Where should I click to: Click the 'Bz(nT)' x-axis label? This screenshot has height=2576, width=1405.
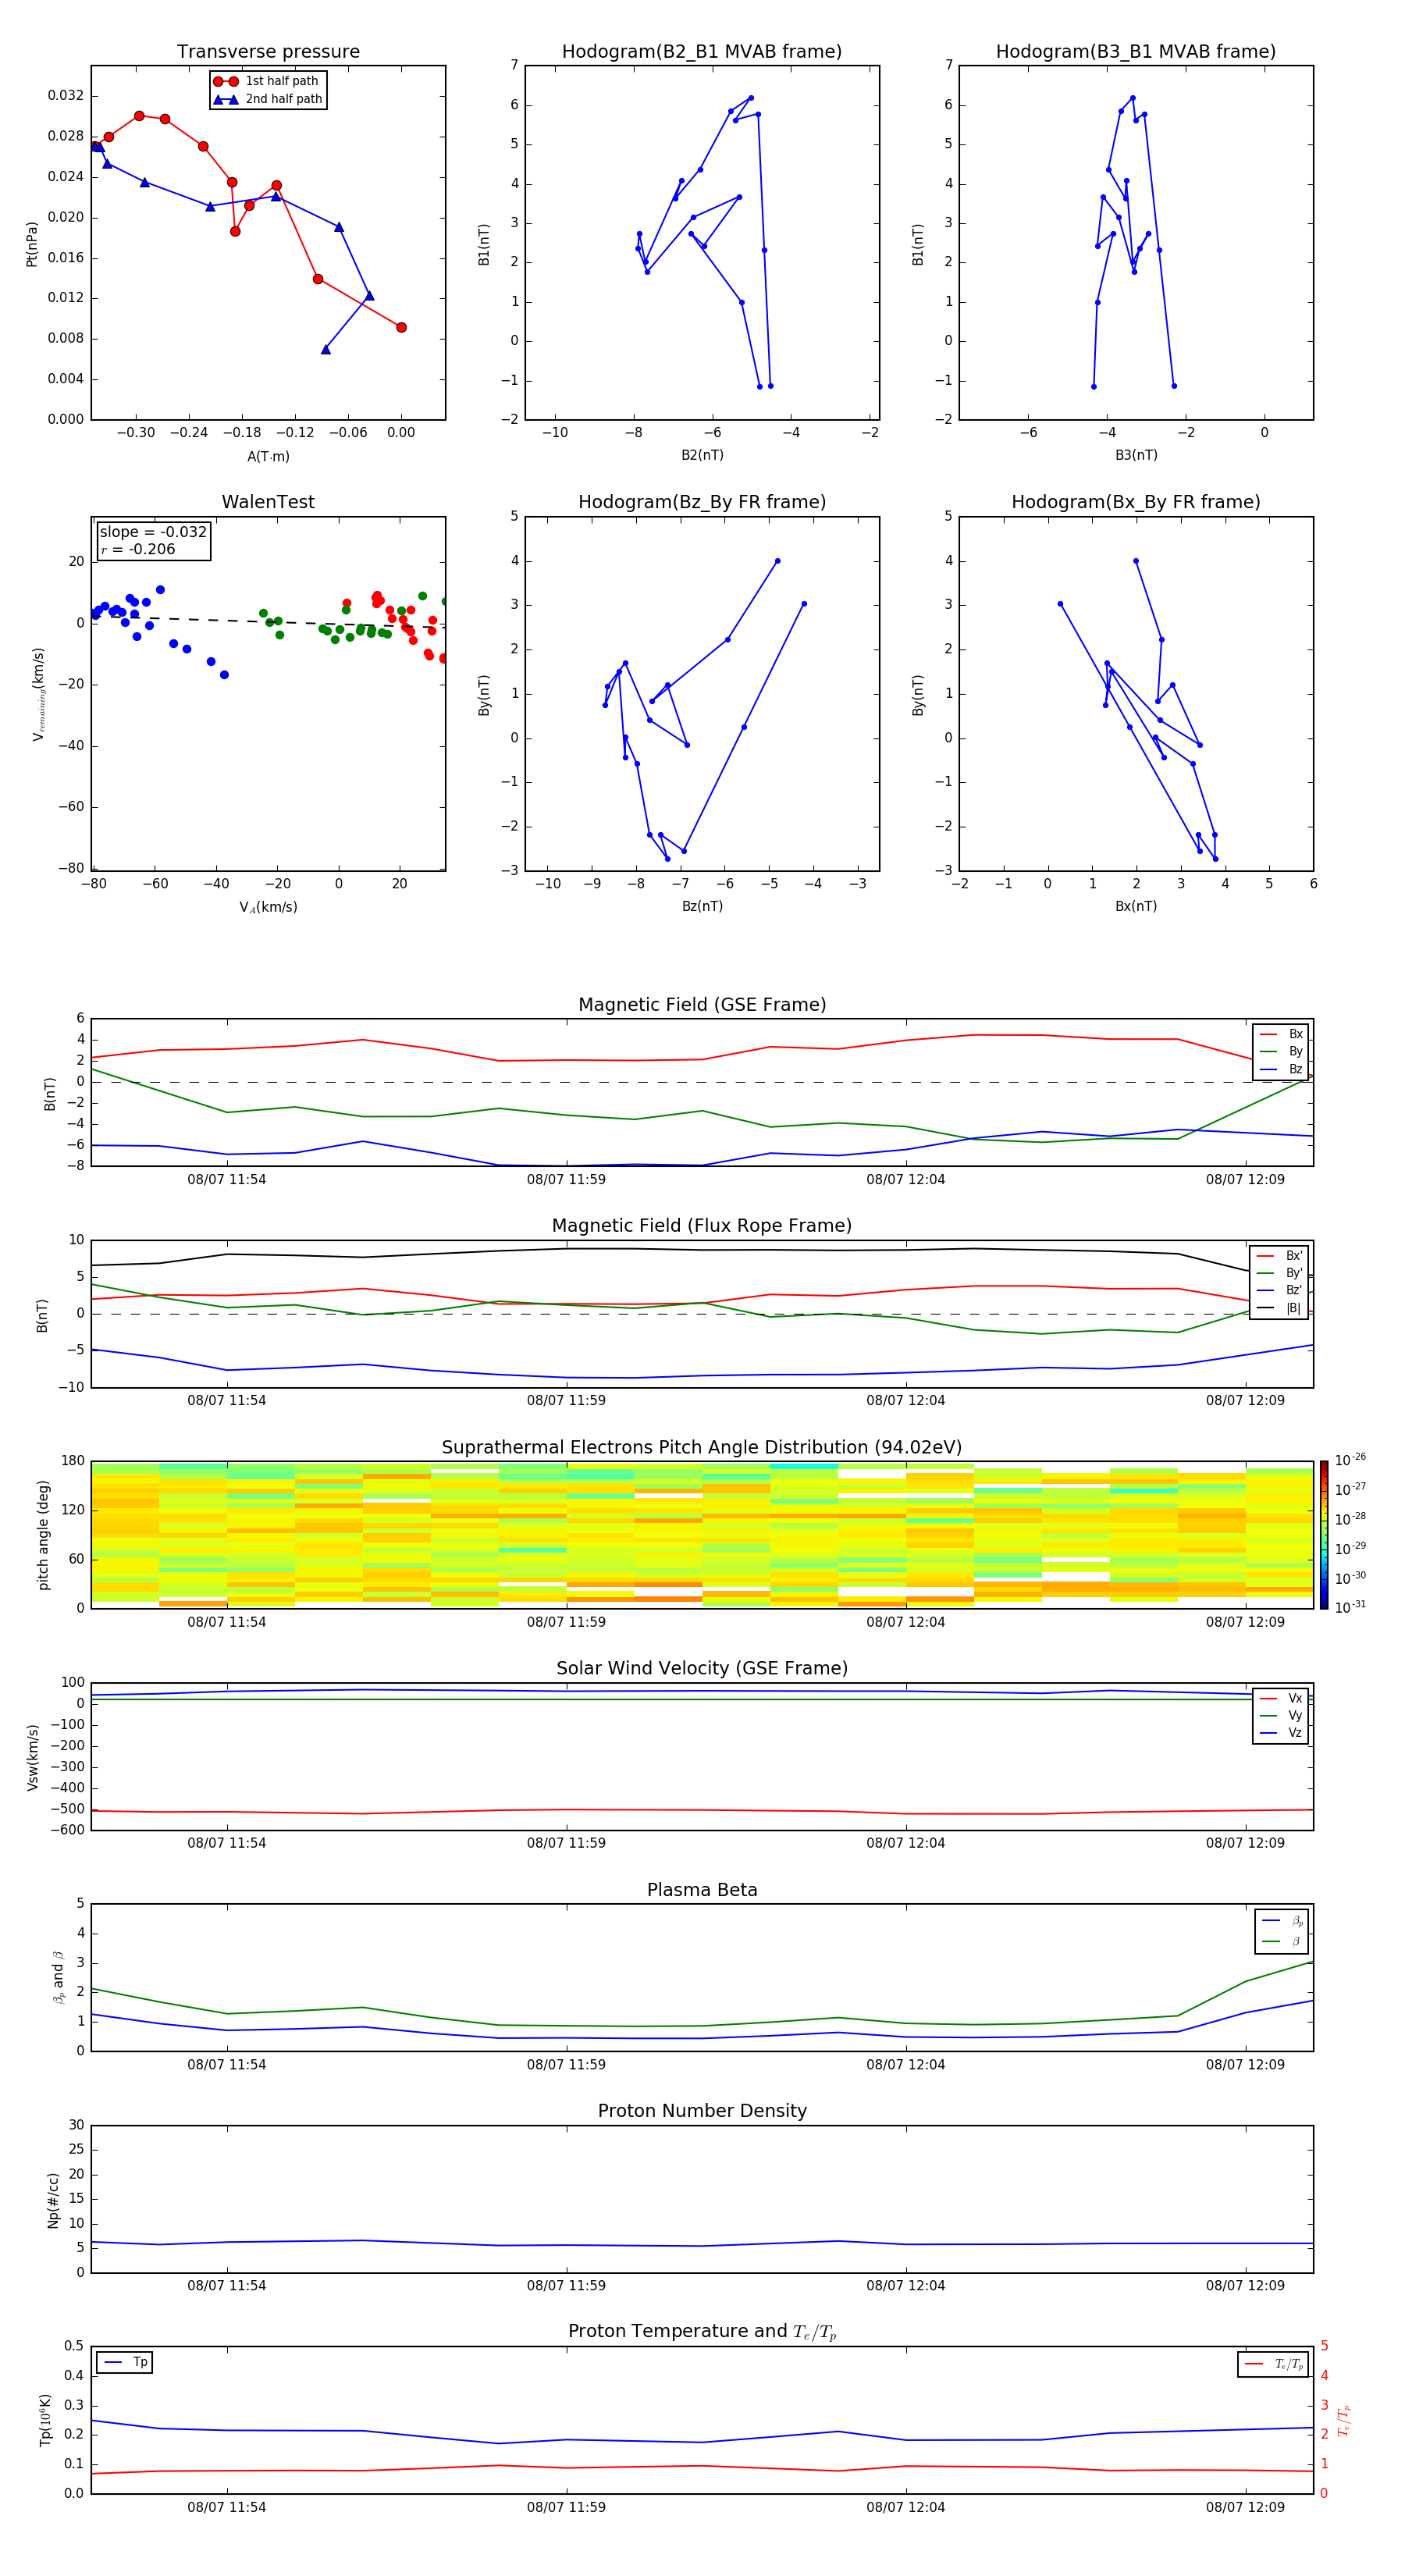(702, 906)
